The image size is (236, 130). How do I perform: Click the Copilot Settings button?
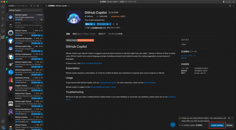pos(217,125)
